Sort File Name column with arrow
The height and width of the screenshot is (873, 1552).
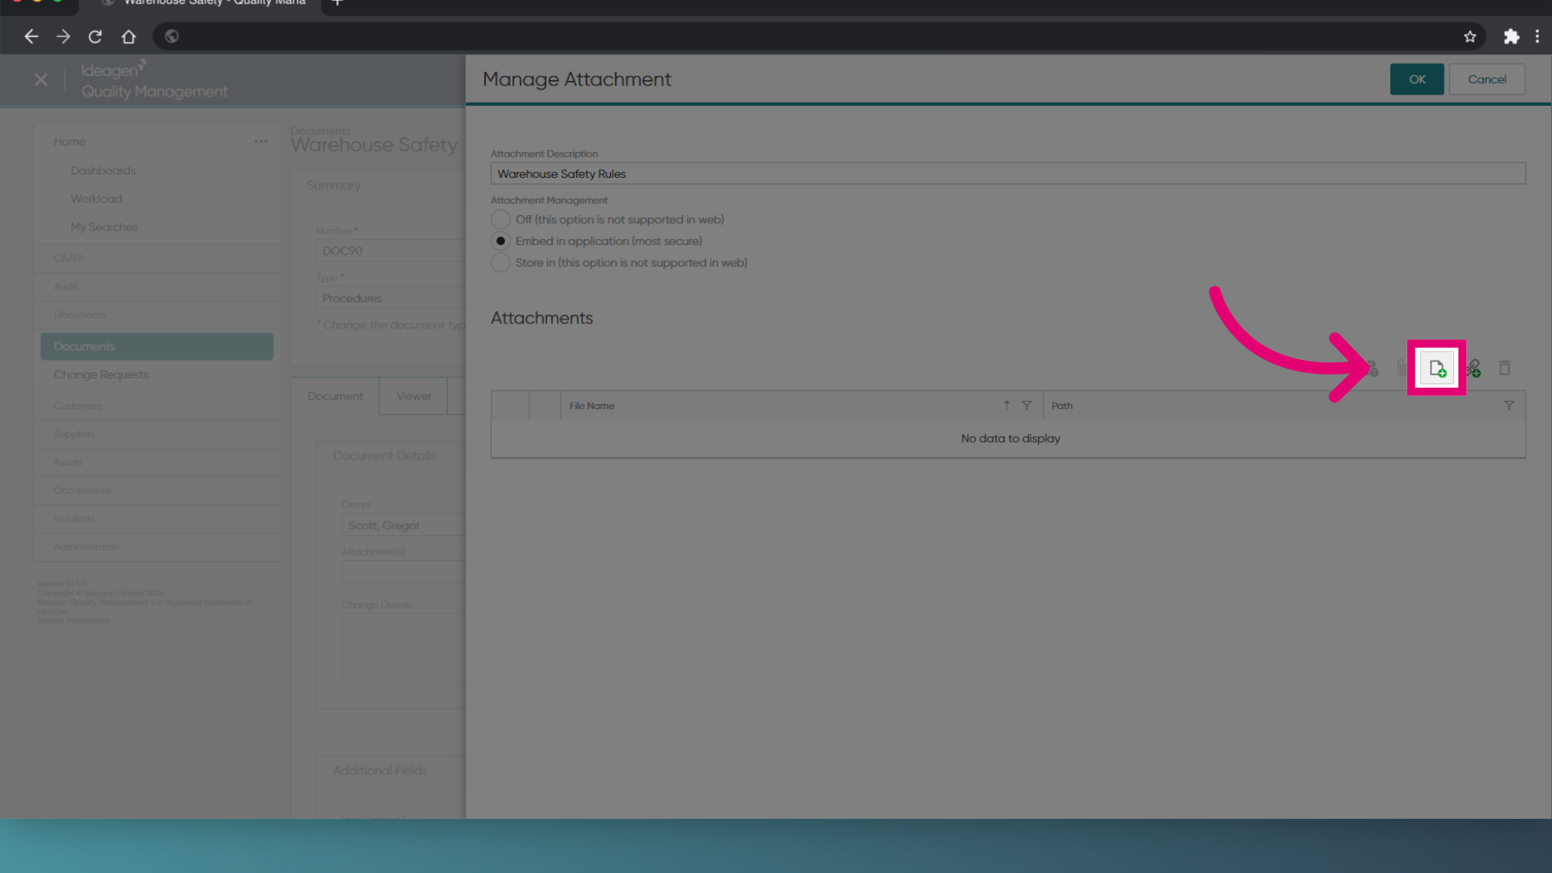tap(1006, 405)
